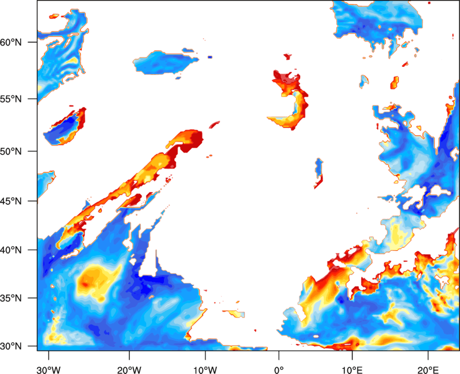Click the 45°N latitude label
Image resolution: width=460 pixels, height=374 pixels.
click(x=11, y=201)
